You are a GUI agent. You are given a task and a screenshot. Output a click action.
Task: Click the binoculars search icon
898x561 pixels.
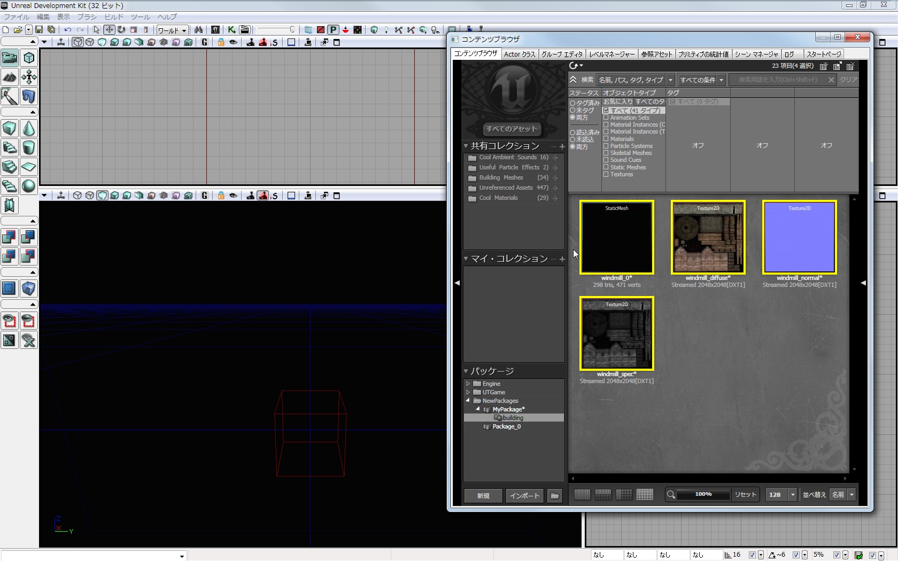(x=198, y=30)
